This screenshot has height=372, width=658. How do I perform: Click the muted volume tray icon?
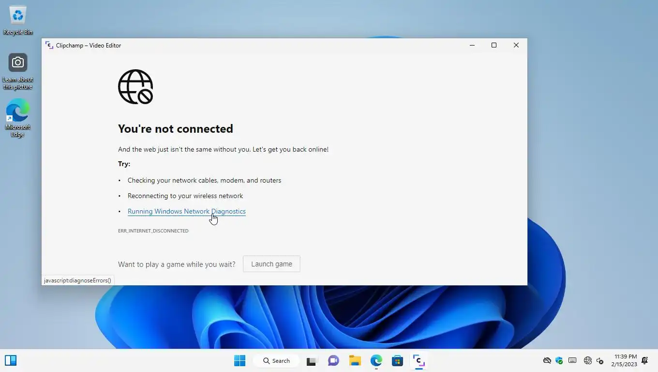(600, 360)
